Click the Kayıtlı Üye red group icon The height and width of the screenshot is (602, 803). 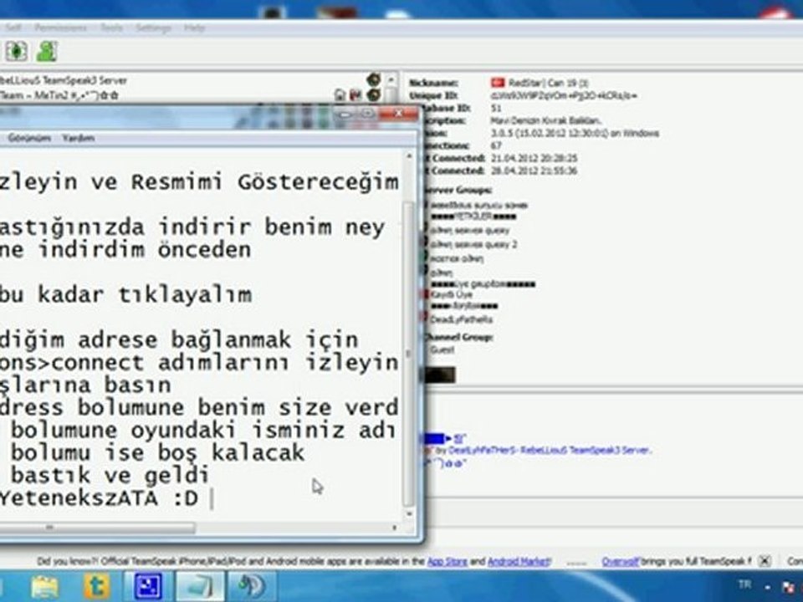point(425,294)
